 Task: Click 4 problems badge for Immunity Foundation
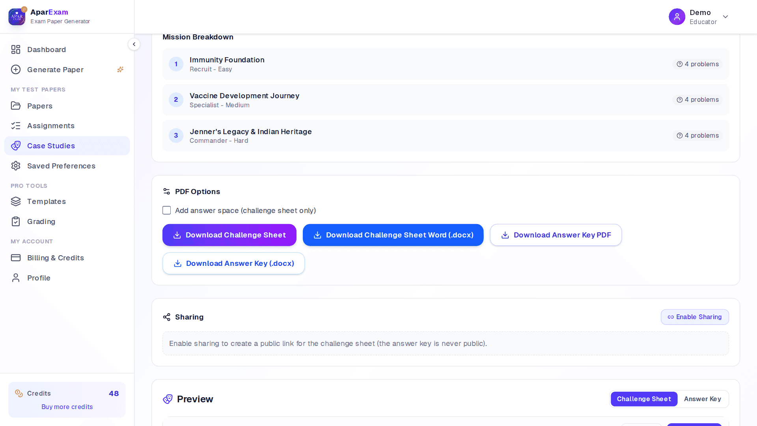(697, 64)
